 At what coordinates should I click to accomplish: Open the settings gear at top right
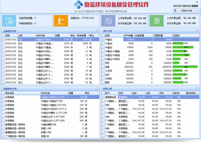[197, 2]
